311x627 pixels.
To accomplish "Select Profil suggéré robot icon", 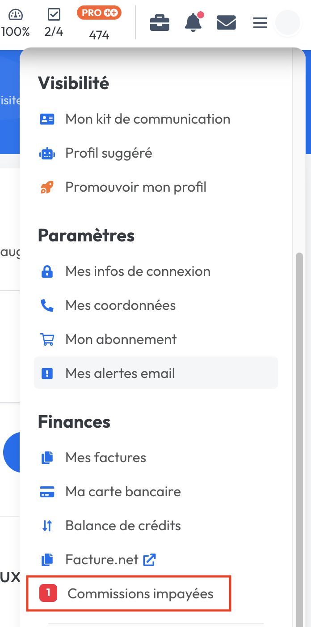I will tap(46, 153).
